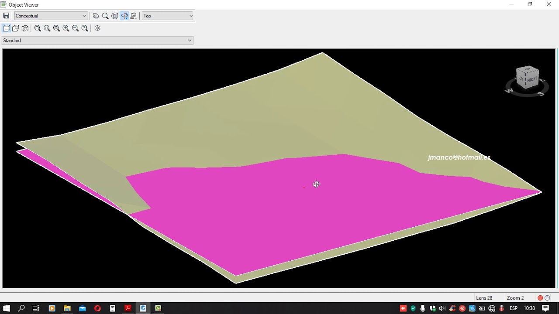Click the 10:38 clock
The height and width of the screenshot is (314, 559).
pyautogui.click(x=529, y=308)
